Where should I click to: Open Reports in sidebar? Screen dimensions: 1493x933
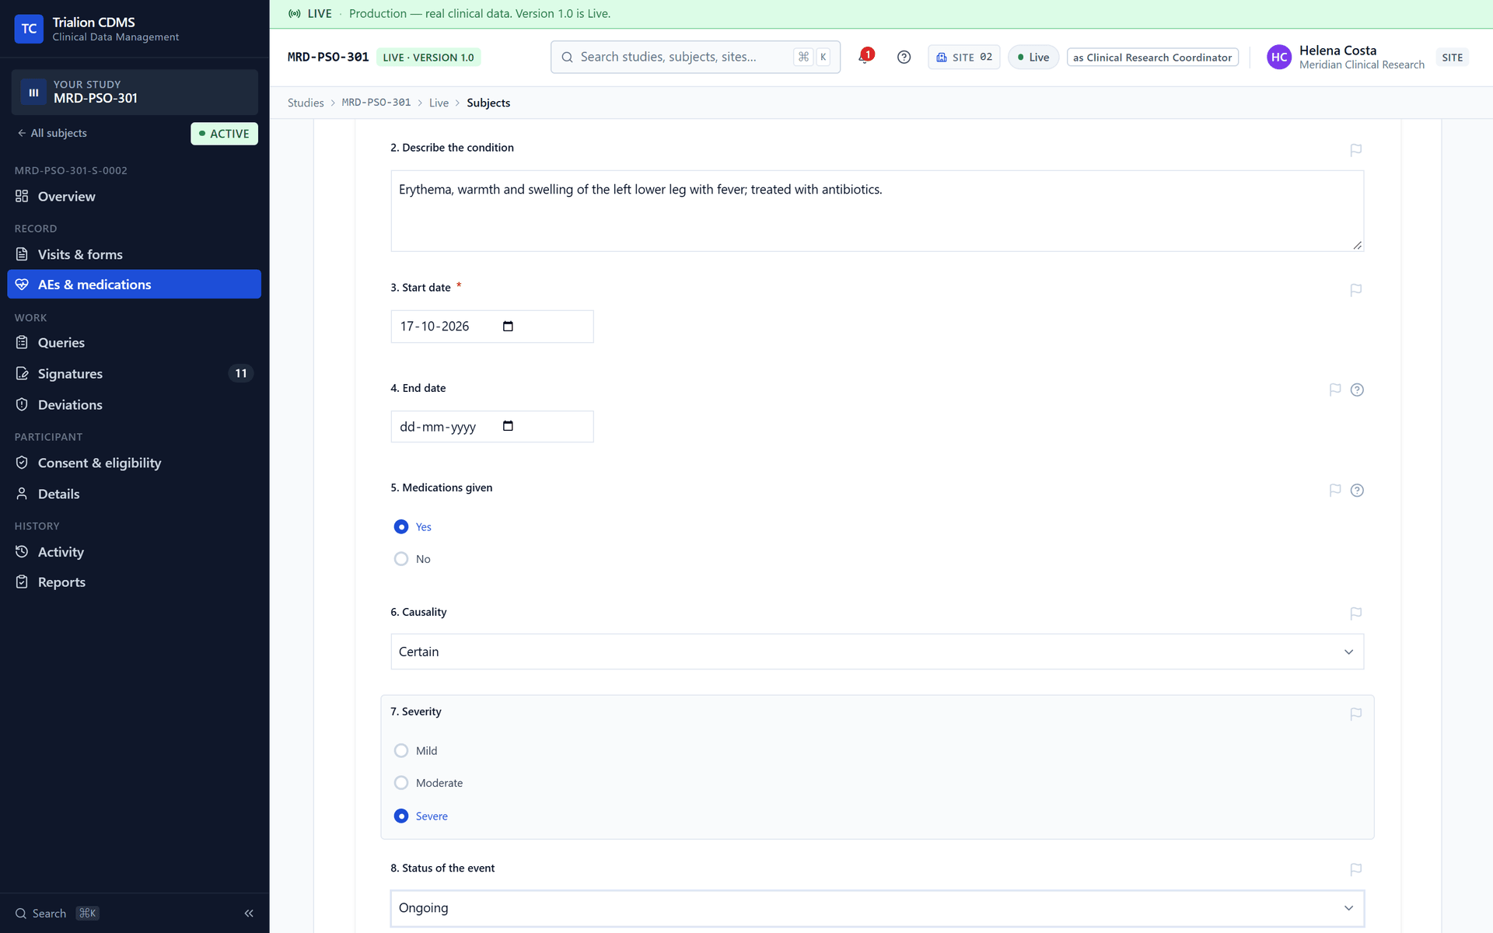(x=134, y=582)
